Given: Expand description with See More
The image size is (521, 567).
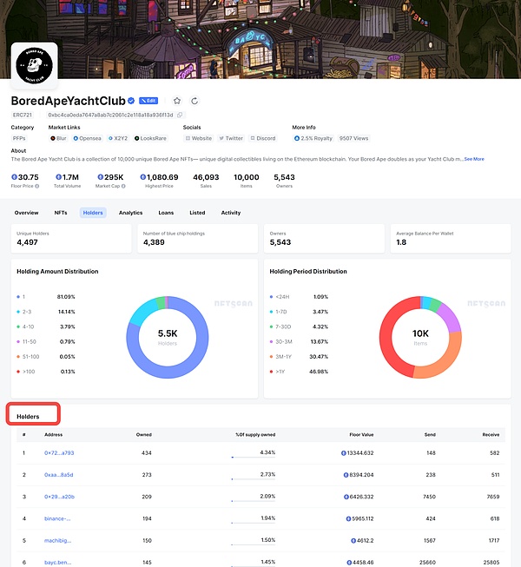Looking at the screenshot, I should (x=473, y=159).
